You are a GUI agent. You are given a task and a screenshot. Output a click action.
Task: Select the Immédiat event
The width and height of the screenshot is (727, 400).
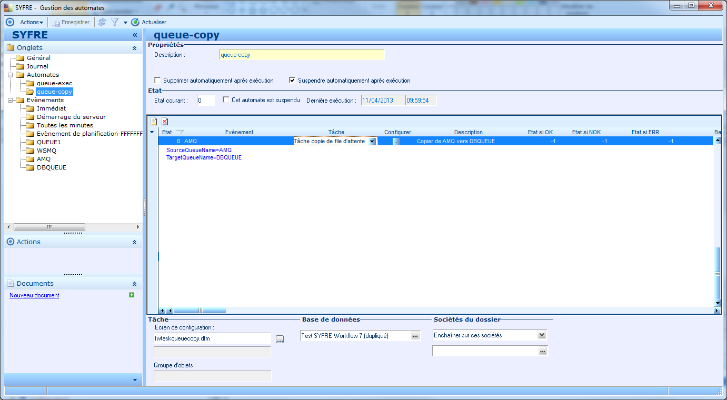tap(51, 108)
